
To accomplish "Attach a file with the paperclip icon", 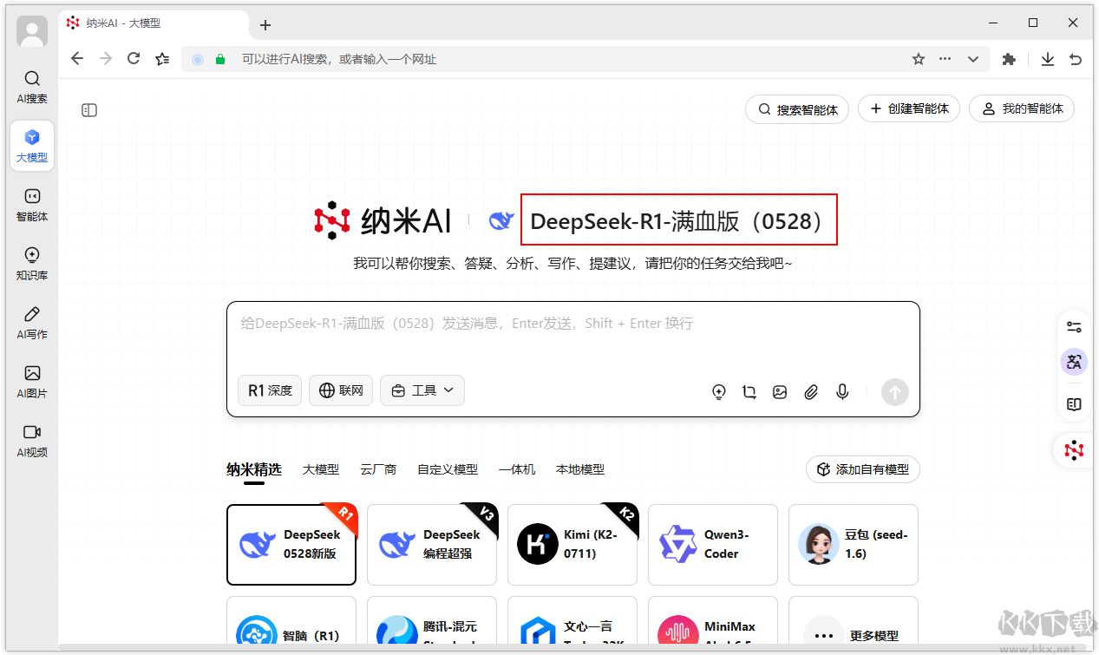I will [810, 392].
